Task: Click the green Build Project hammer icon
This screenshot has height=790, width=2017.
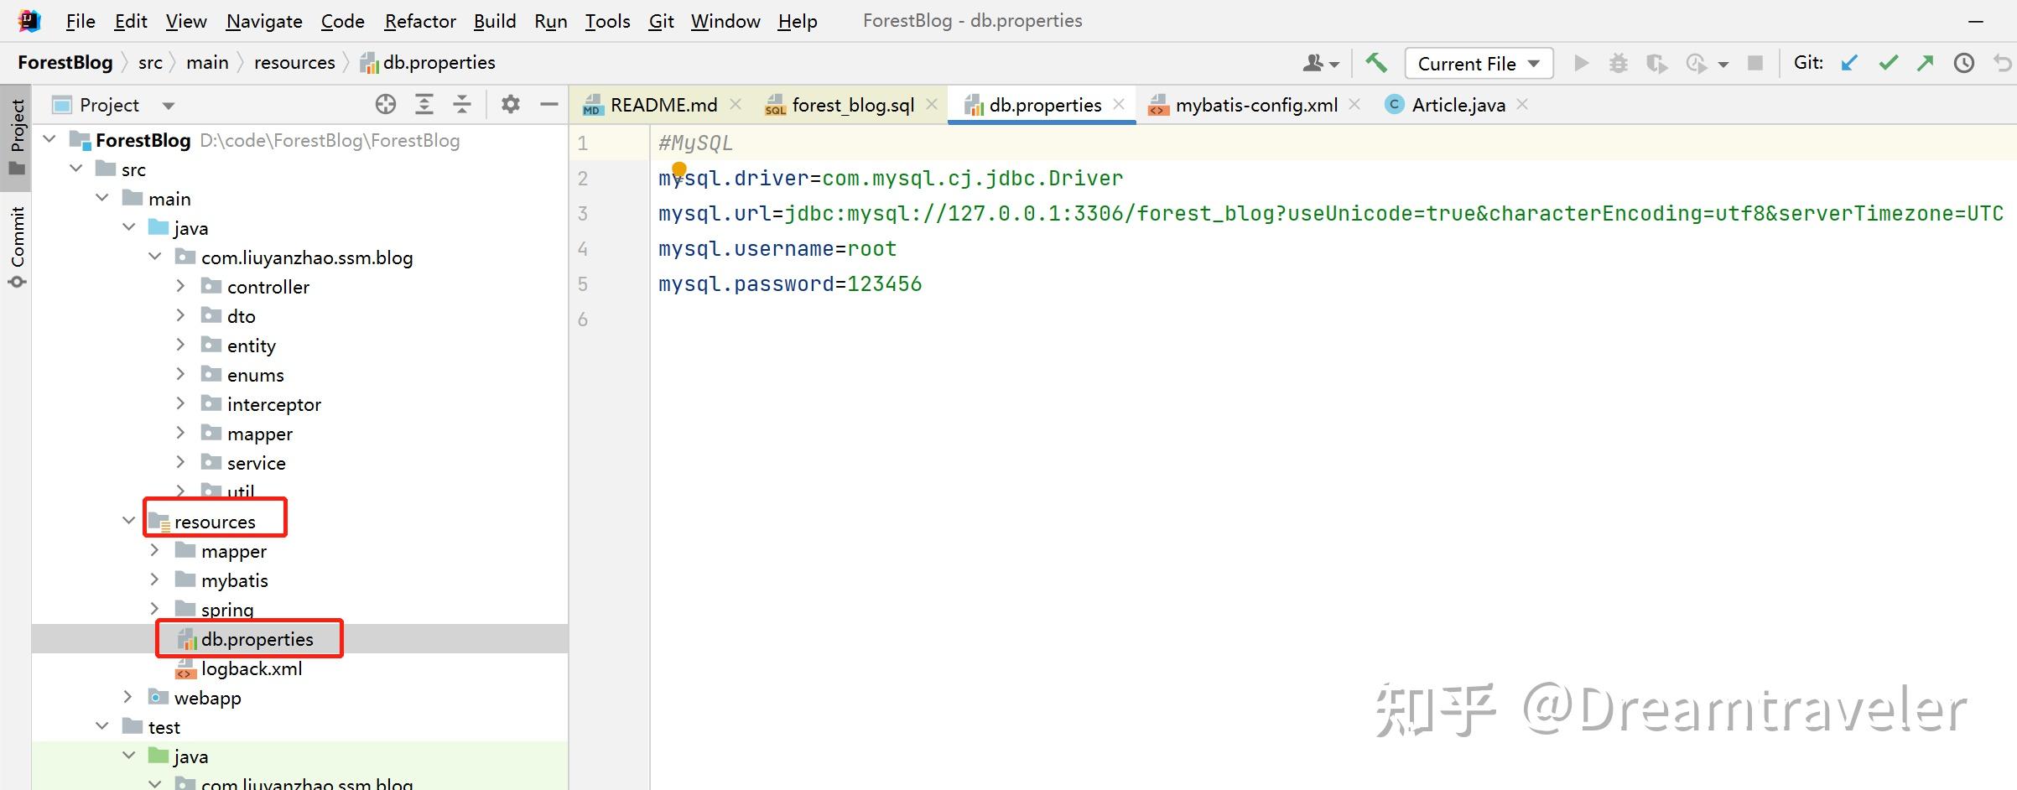Action: pyautogui.click(x=1375, y=63)
